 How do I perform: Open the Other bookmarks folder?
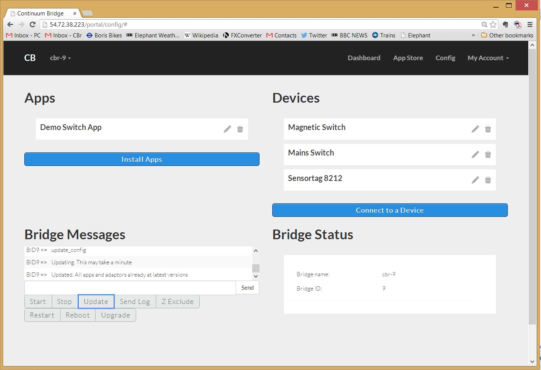point(507,35)
